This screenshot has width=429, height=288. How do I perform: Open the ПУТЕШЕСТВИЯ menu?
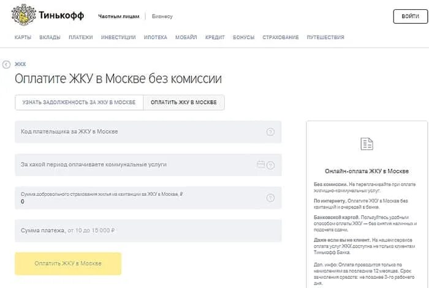click(x=325, y=37)
